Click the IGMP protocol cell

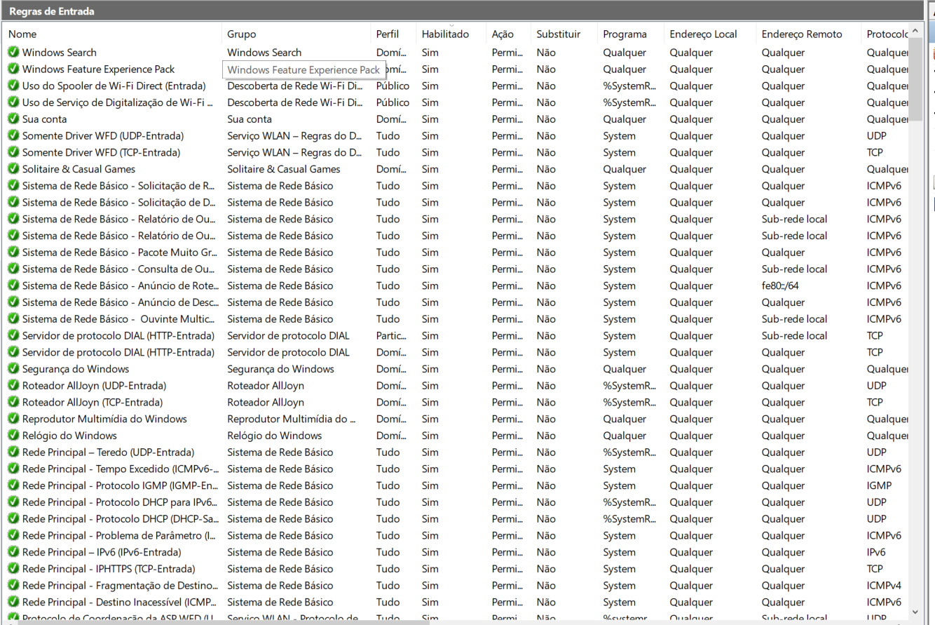tap(879, 485)
